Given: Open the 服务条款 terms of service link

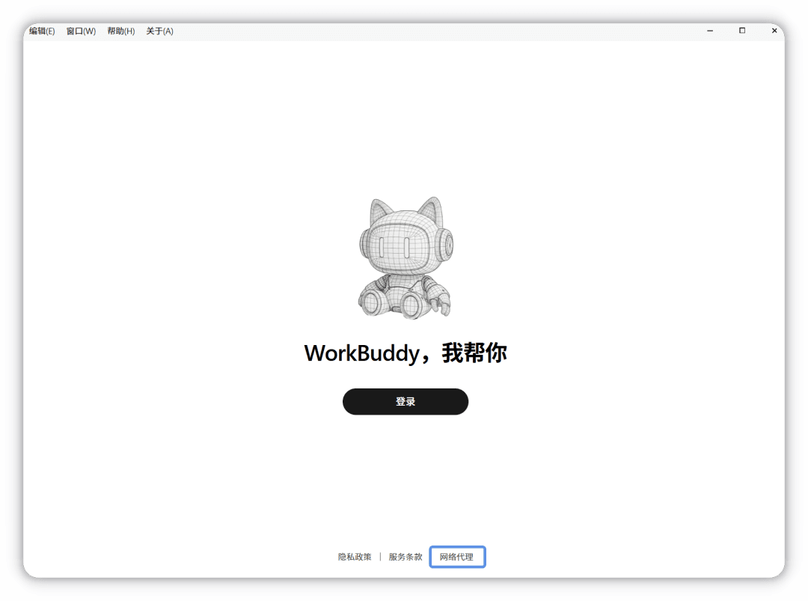Looking at the screenshot, I should [405, 557].
